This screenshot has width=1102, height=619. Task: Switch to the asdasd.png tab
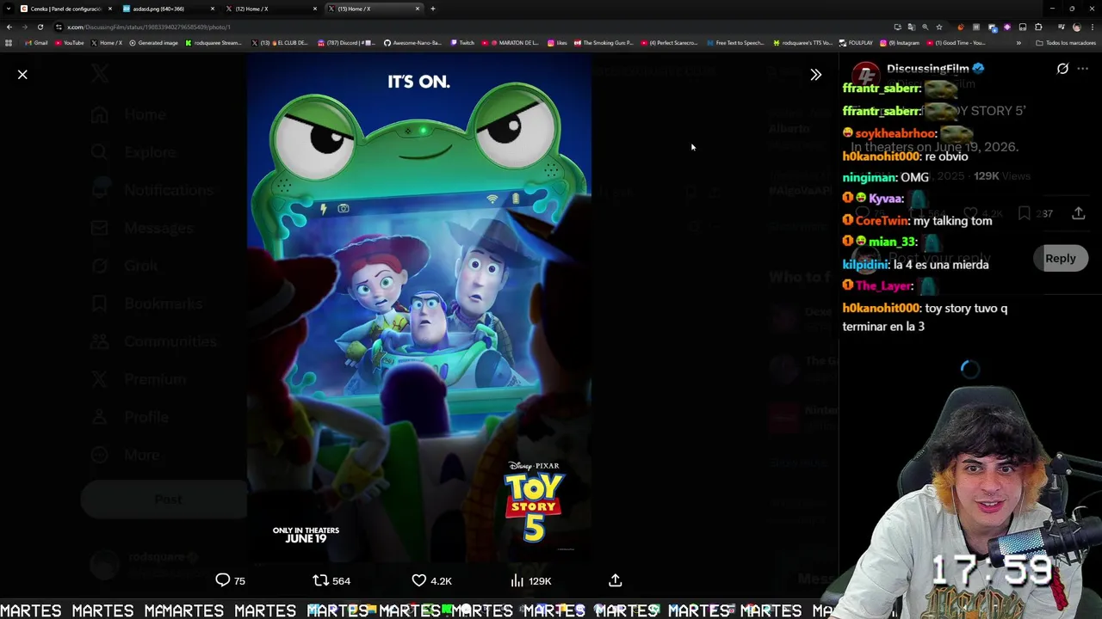click(x=167, y=9)
